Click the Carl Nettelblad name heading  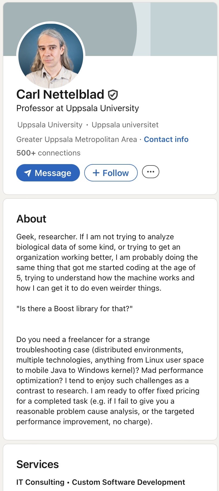point(60,95)
